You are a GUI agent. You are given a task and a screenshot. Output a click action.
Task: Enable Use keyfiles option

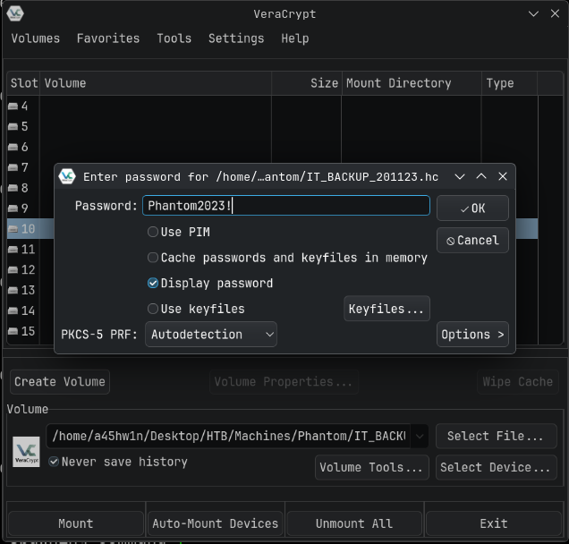click(153, 309)
